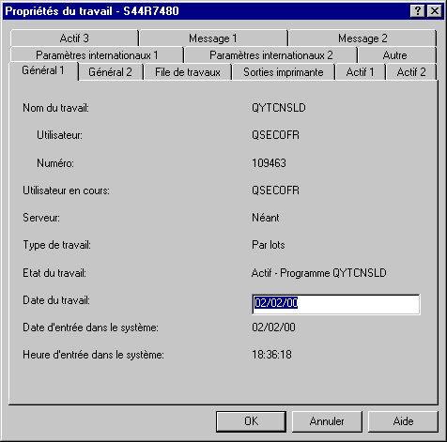Click the Etat du travail status text
The image size is (447, 442).
click(318, 273)
